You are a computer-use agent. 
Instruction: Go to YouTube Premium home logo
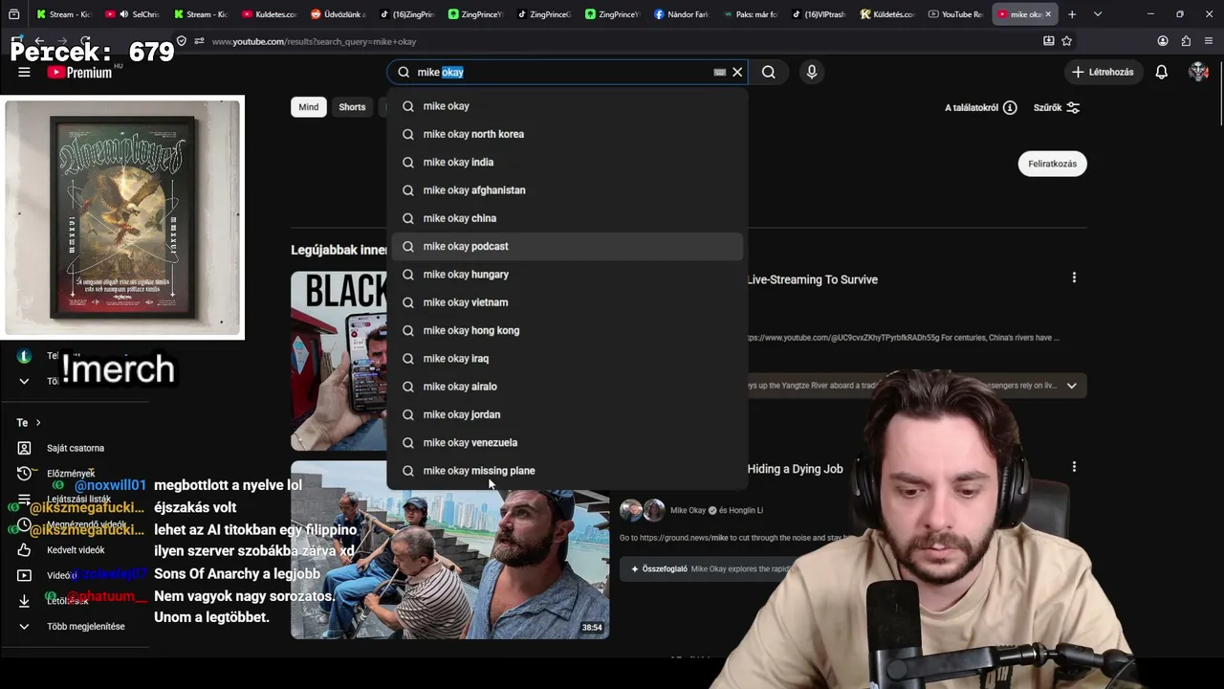(80, 72)
